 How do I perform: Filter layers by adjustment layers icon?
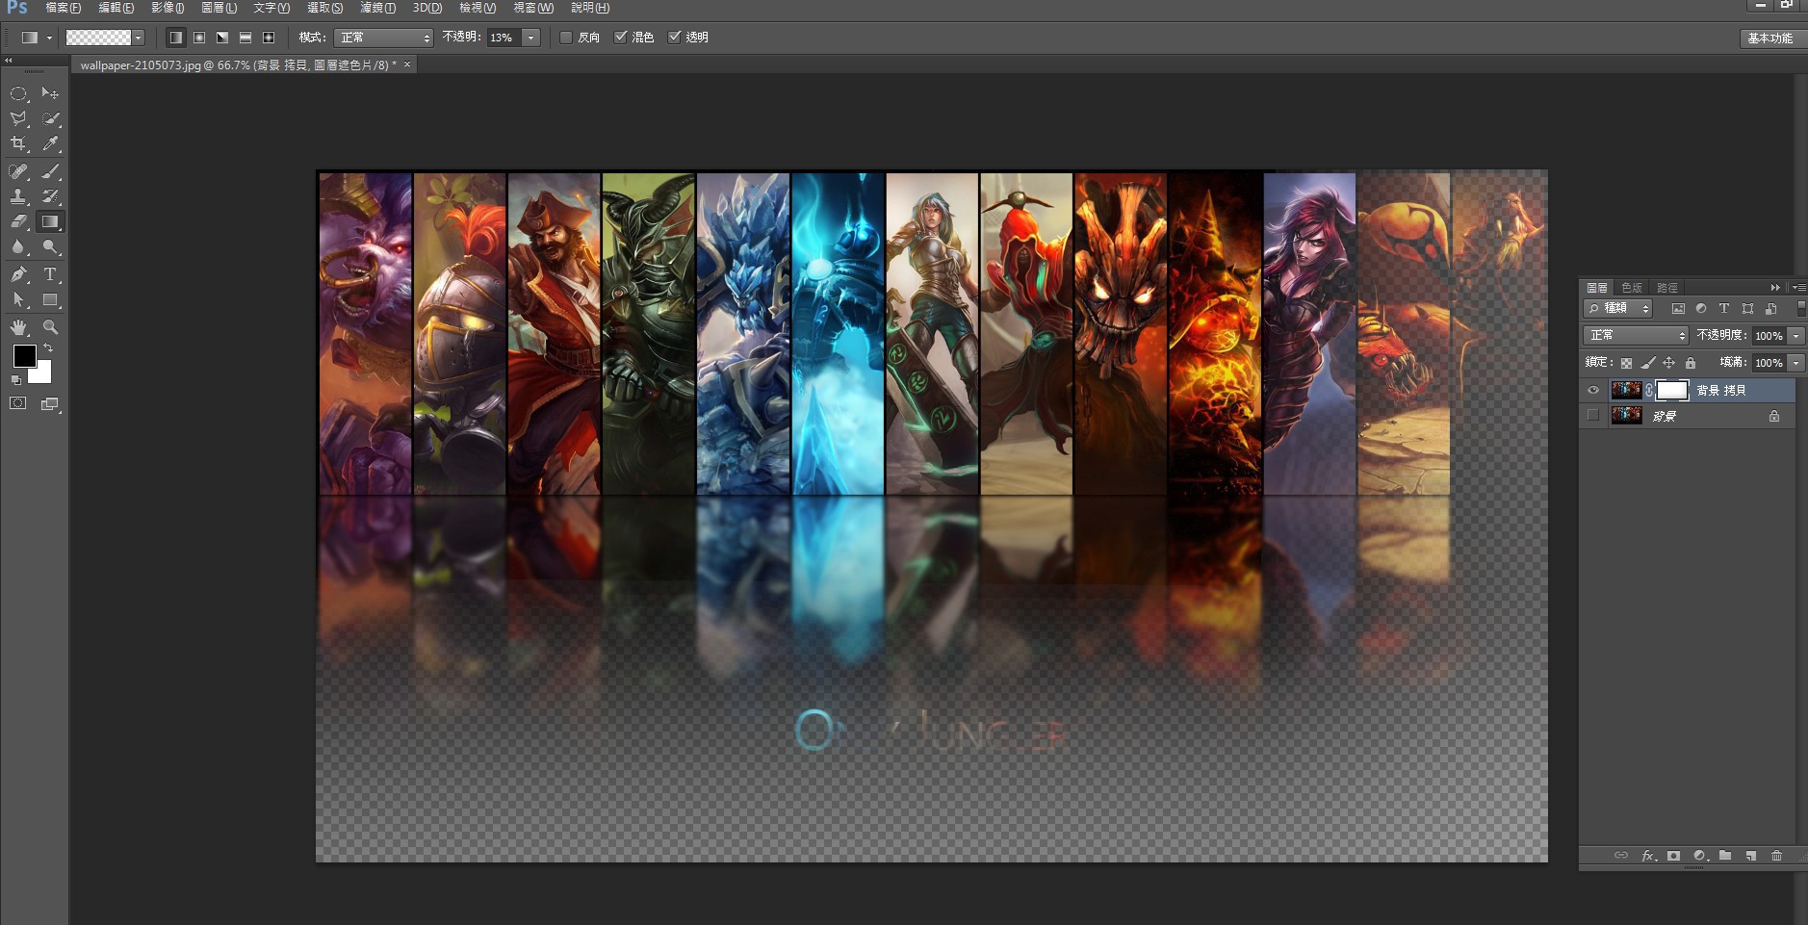tap(1701, 309)
